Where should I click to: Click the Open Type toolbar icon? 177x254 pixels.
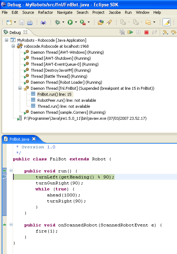(100, 22)
